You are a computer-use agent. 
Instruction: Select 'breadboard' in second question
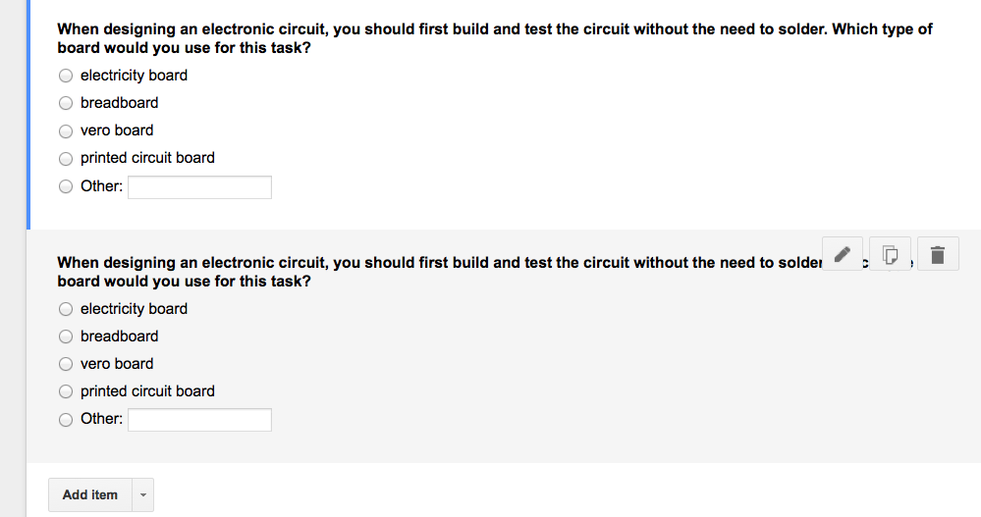click(66, 336)
